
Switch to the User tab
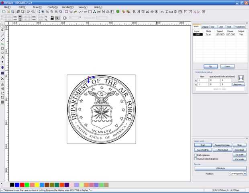tap(221, 27)
